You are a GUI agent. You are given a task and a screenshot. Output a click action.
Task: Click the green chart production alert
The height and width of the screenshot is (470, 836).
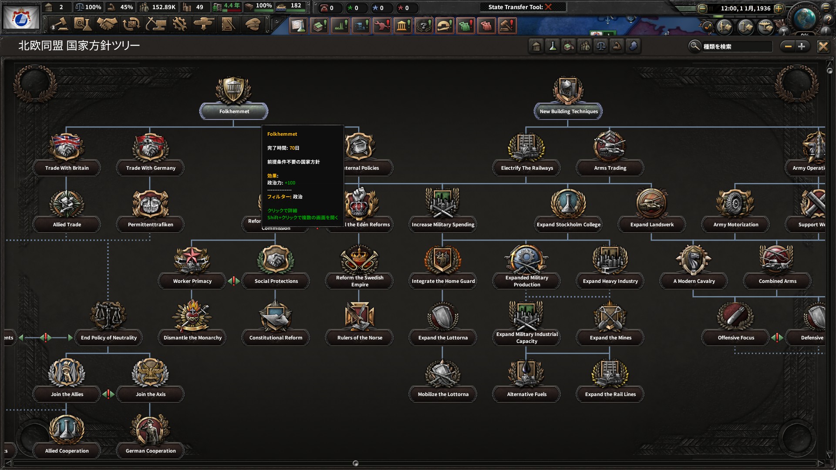340,26
